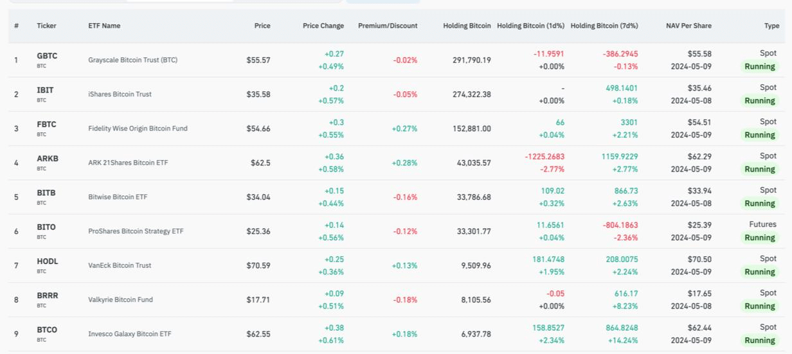Open the IBIT ticker link

pyautogui.click(x=45, y=90)
